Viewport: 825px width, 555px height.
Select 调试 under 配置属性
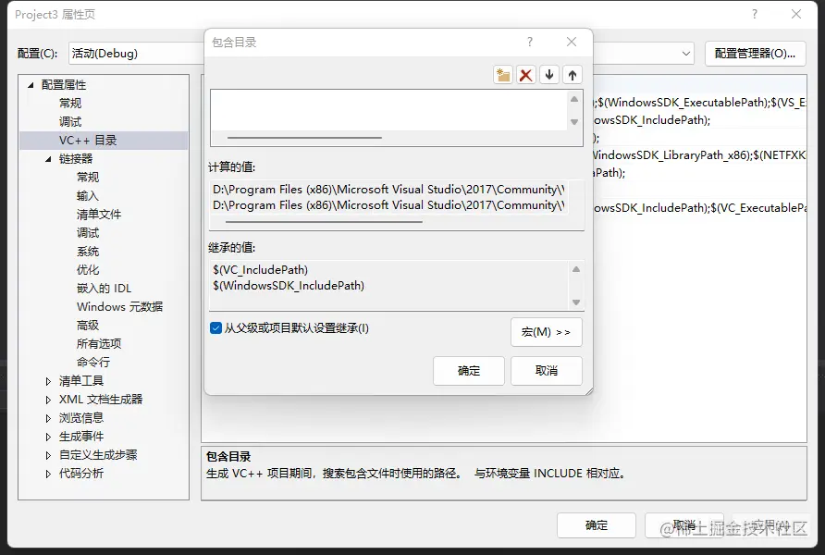point(70,121)
